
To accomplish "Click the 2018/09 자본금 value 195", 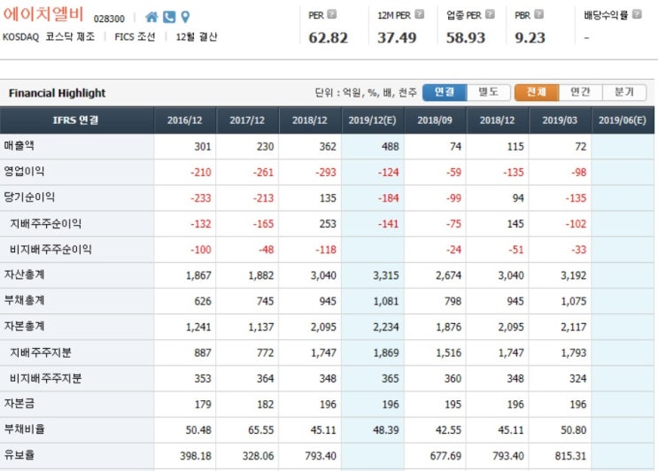I will point(453,405).
